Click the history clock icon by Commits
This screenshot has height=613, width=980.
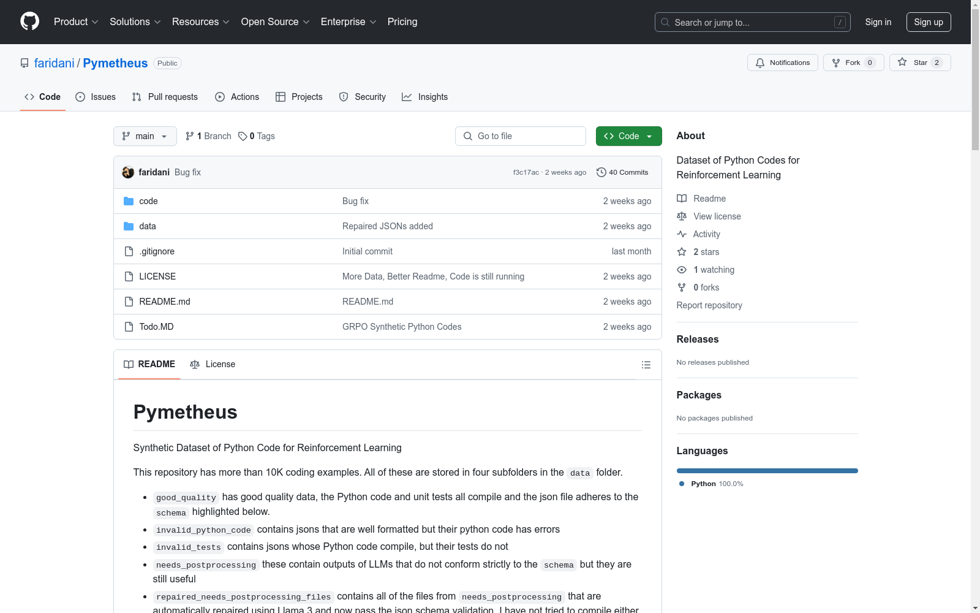click(601, 172)
